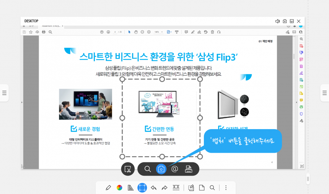Click the PowerPoint document tab in the PDF reader
Viewport: 329px width, 194px height.
click(x=51, y=26)
